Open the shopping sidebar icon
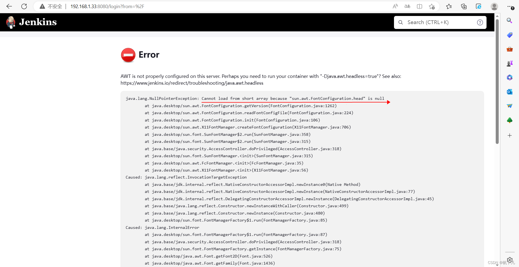This screenshot has width=519, height=267. (510, 35)
